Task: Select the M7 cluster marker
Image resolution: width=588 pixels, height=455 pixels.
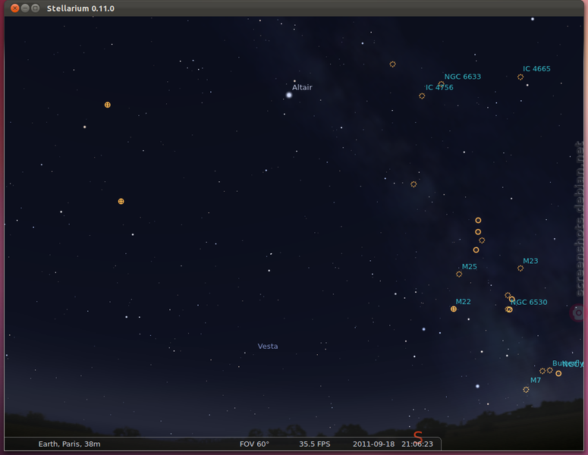Action: pyautogui.click(x=526, y=390)
